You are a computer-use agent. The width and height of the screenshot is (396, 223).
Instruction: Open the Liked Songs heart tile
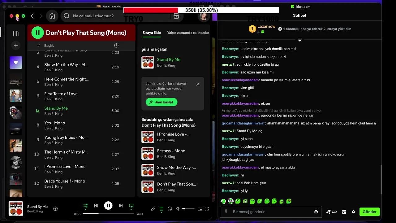[x=16, y=63]
